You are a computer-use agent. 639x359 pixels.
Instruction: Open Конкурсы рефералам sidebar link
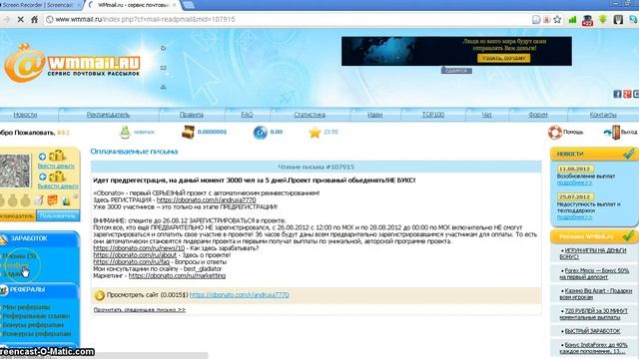tap(37, 334)
